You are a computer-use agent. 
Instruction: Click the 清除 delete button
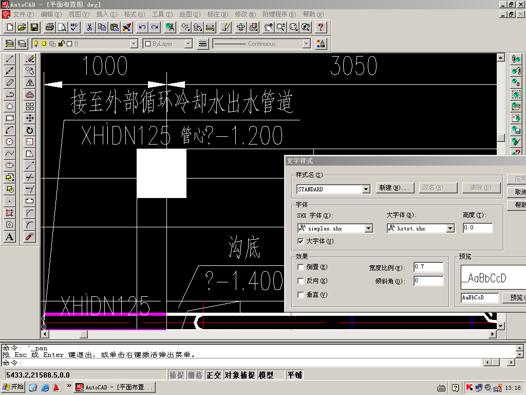pos(481,188)
